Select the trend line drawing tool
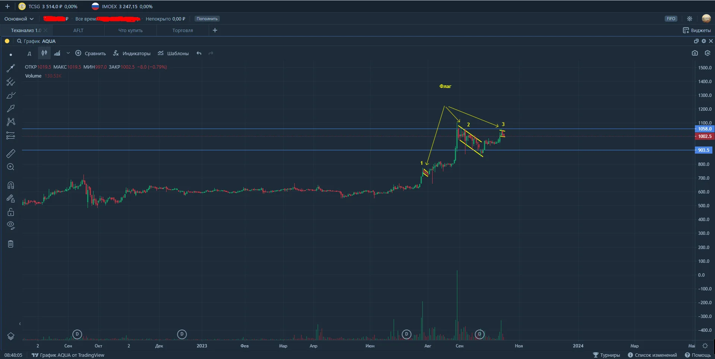 (x=11, y=68)
